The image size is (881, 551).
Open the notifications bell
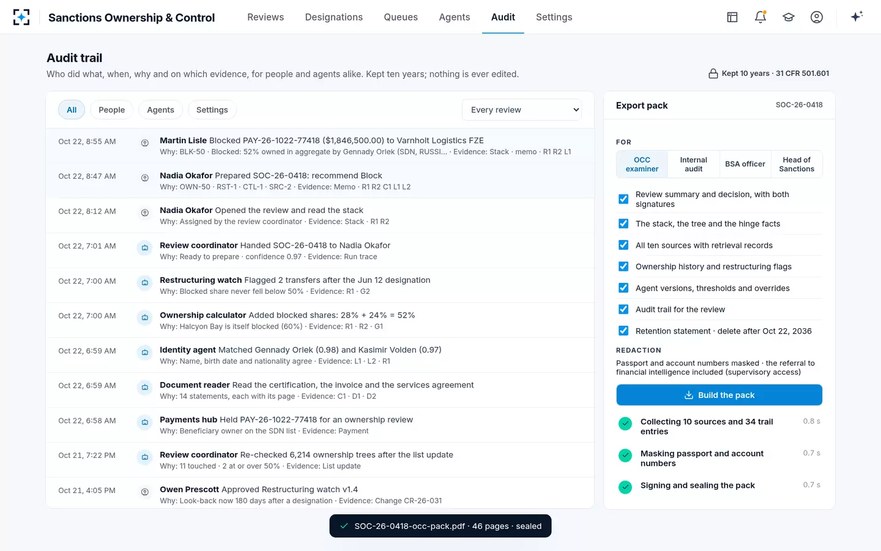click(760, 17)
